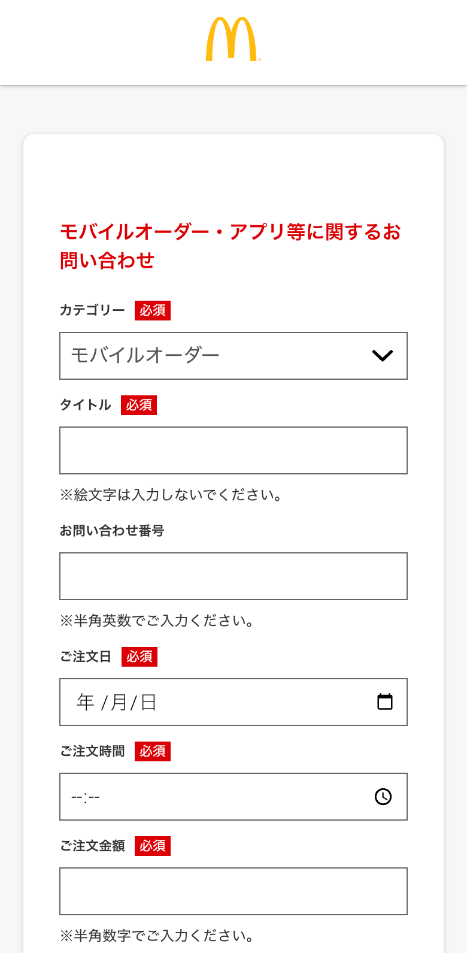This screenshot has height=953, width=467.
Task: Select the 年 year segment of order date
Action: (x=86, y=702)
